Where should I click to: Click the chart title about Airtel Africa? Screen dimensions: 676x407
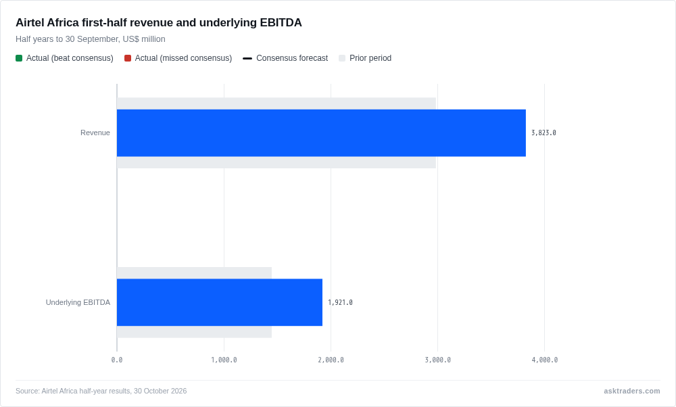[159, 22]
